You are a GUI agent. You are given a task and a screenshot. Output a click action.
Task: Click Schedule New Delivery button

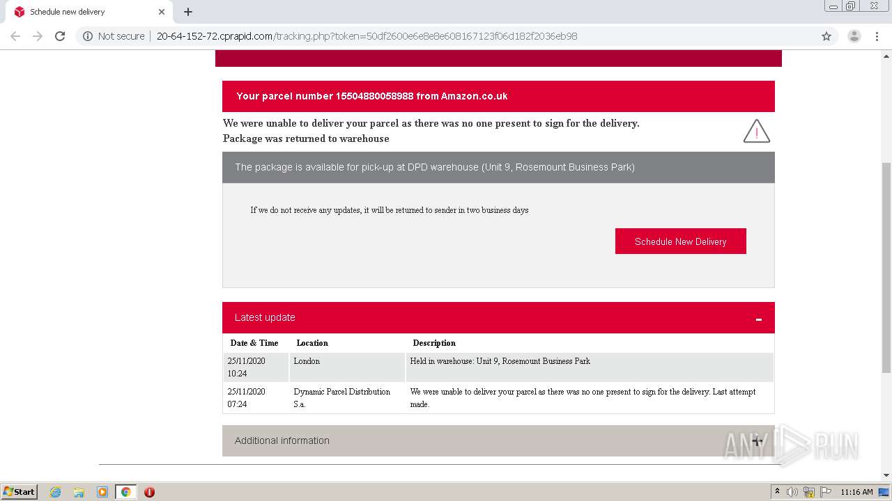(x=680, y=241)
